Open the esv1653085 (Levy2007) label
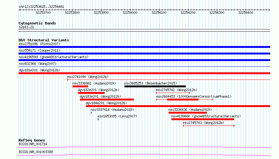Screen dimensions: 279x159 click(x=117, y=116)
